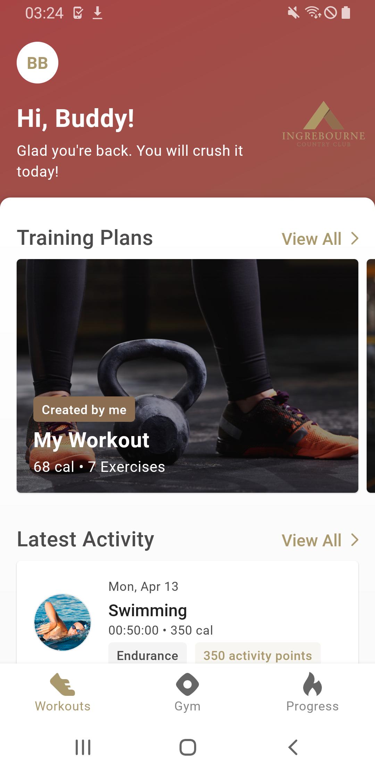Tap the Android back arrow
375x772 pixels.
[293, 747]
